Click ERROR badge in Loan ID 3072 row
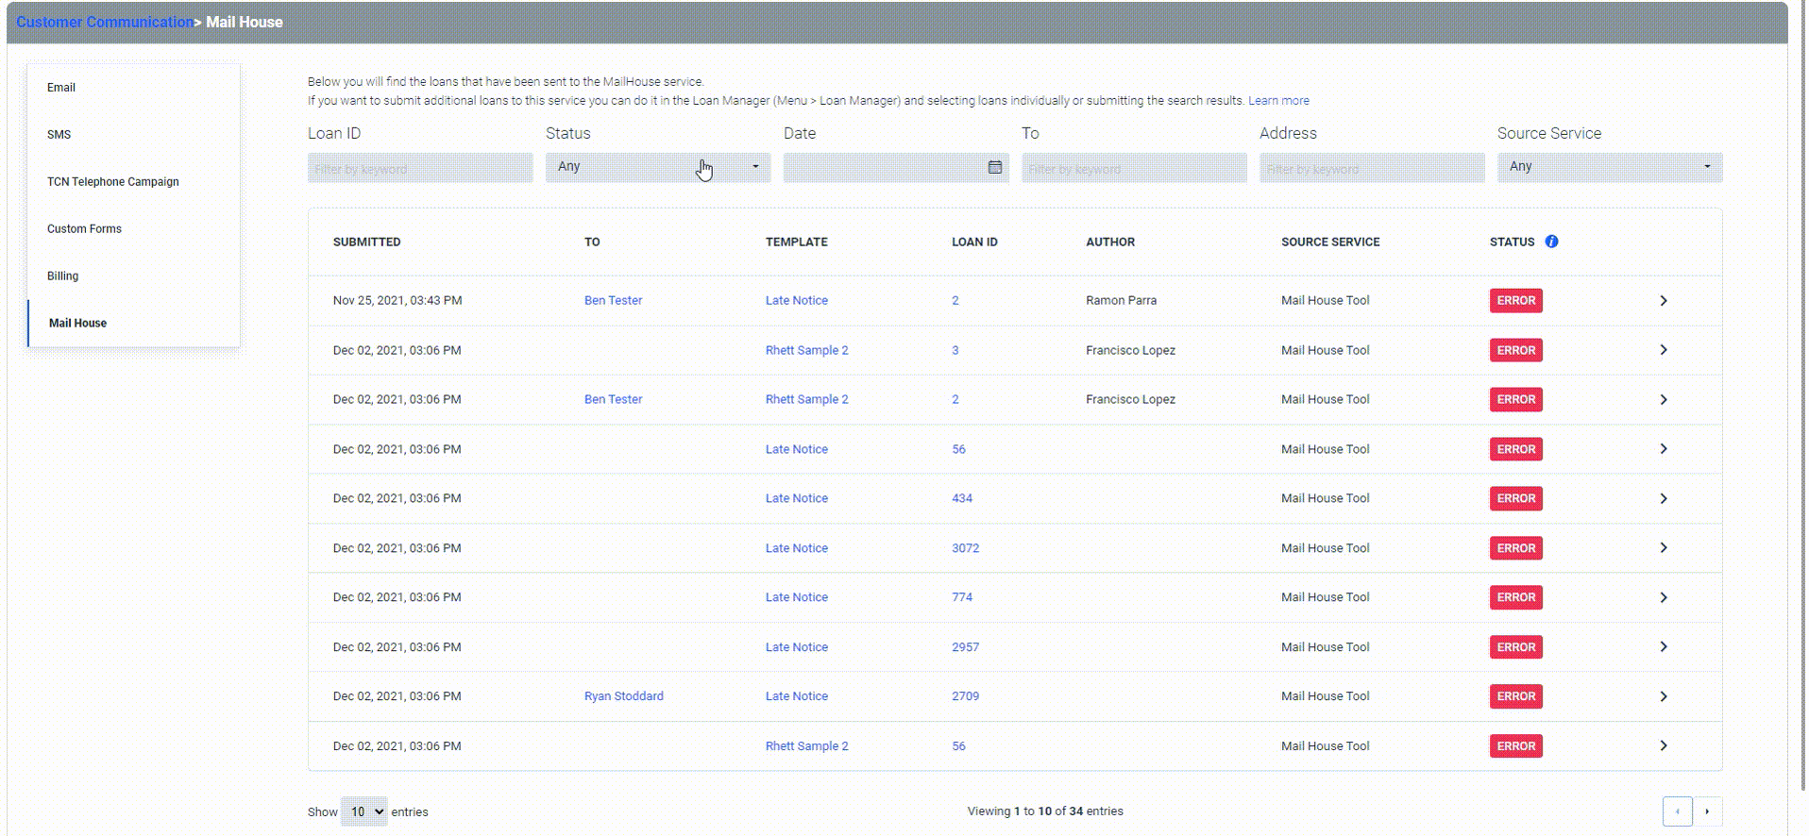This screenshot has width=1809, height=836. (1515, 548)
